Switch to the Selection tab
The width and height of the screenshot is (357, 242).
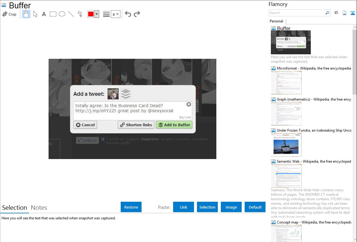click(15, 208)
